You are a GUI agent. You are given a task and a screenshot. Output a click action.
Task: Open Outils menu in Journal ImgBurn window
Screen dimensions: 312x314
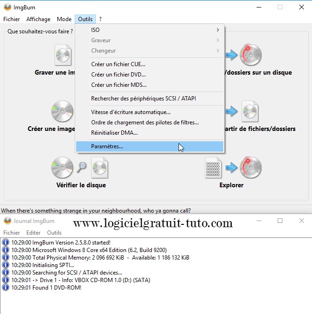pyautogui.click(x=54, y=233)
